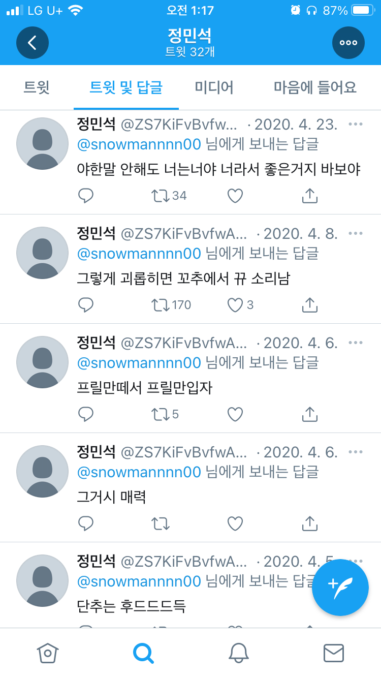Open @snowmannnn00 link in April 8 tweet

click(139, 253)
